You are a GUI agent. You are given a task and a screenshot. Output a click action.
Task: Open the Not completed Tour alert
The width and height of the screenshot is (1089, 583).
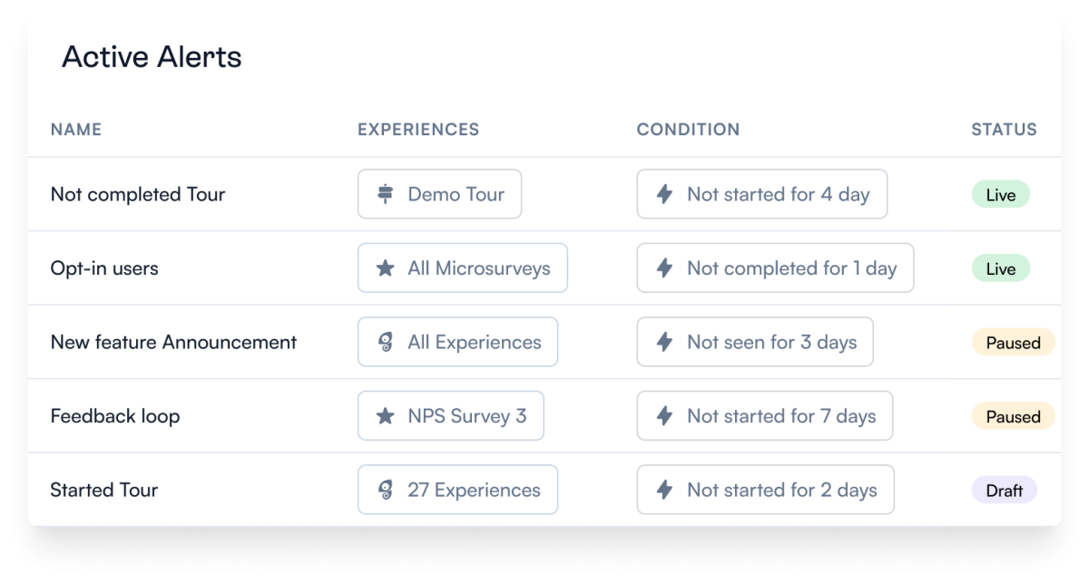coord(138,194)
